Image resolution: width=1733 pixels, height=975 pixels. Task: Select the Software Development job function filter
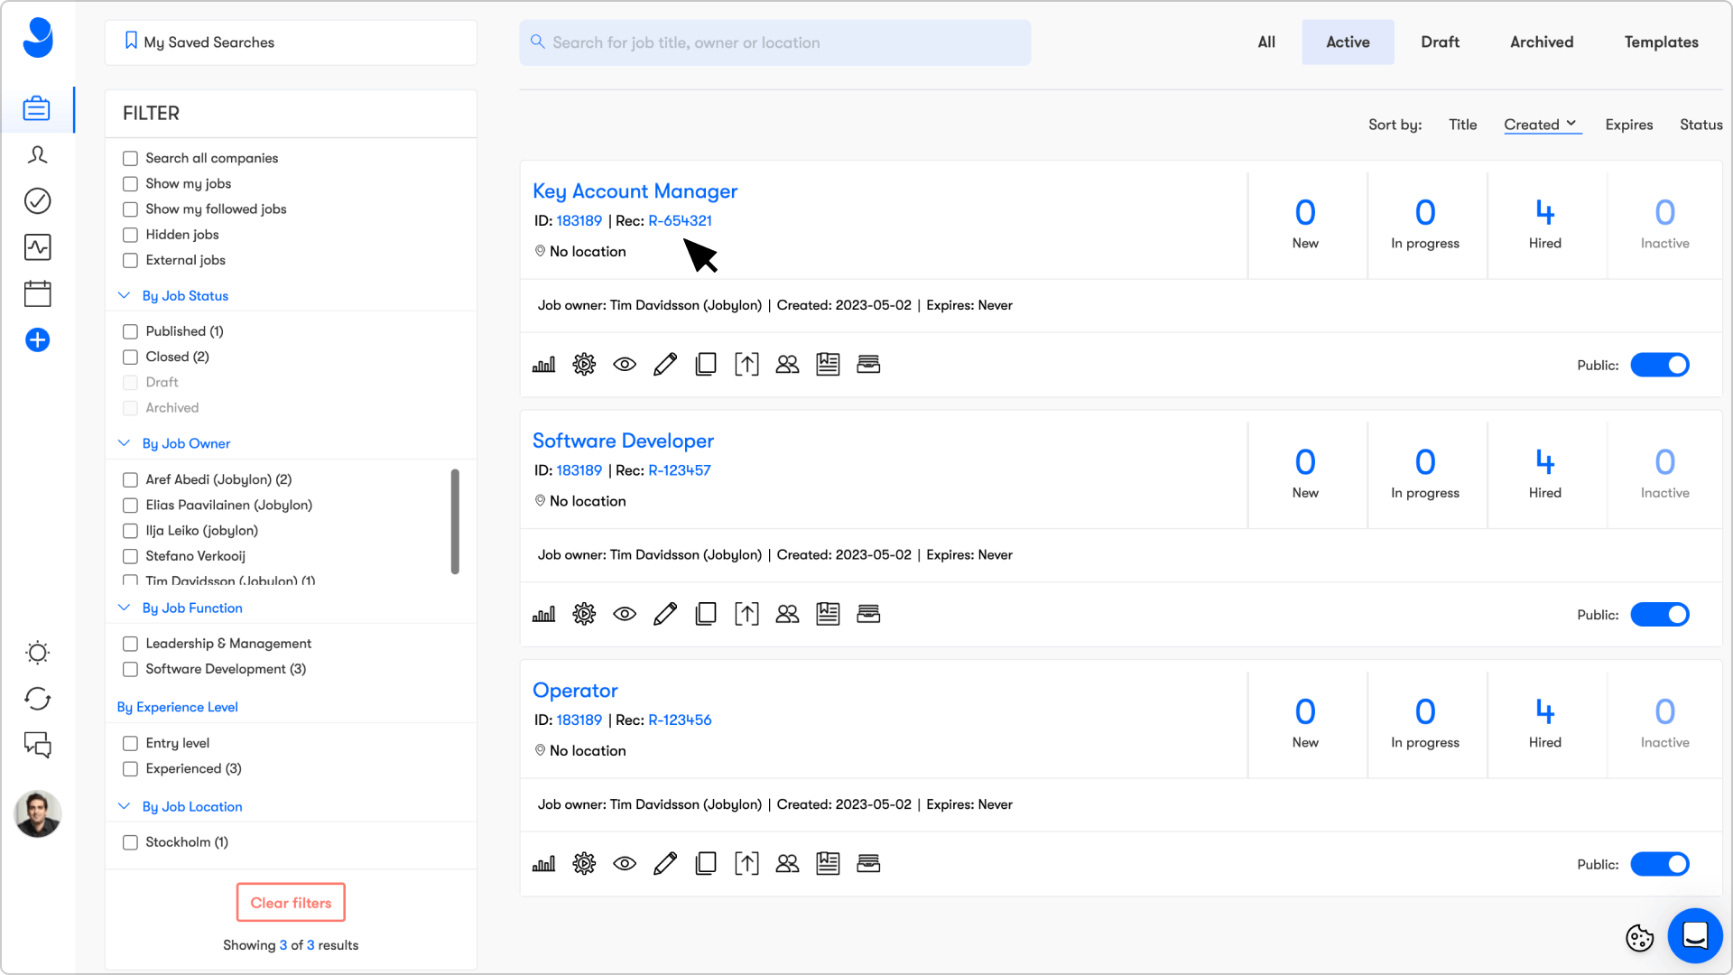pyautogui.click(x=130, y=669)
